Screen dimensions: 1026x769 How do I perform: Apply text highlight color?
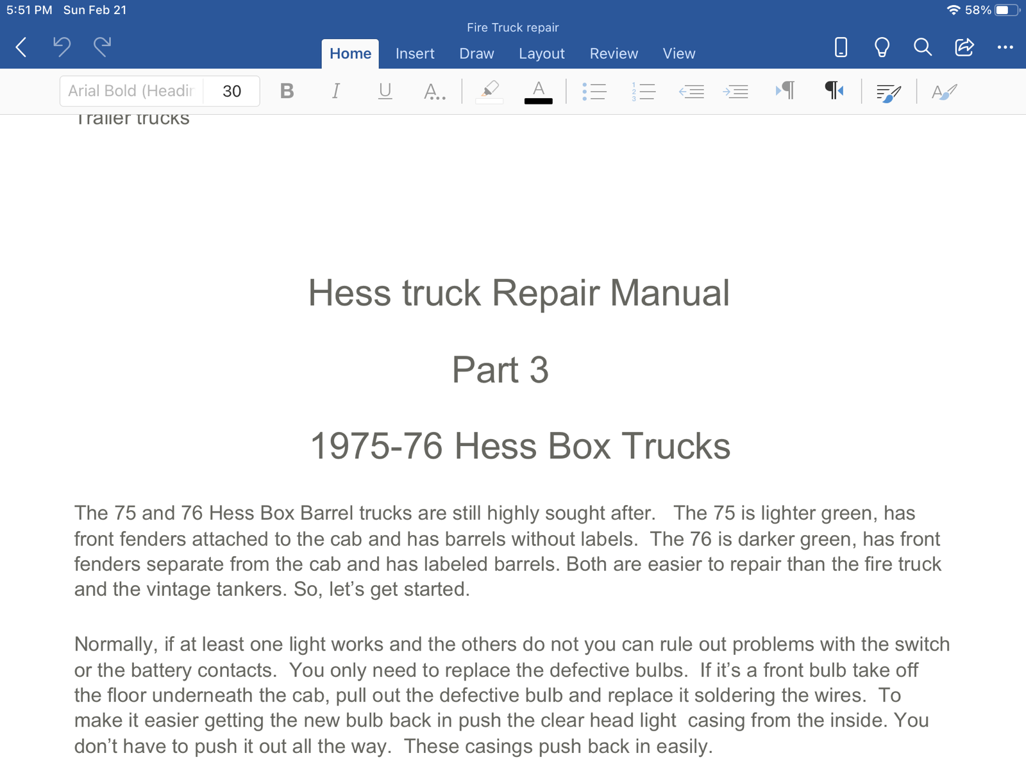point(489,91)
